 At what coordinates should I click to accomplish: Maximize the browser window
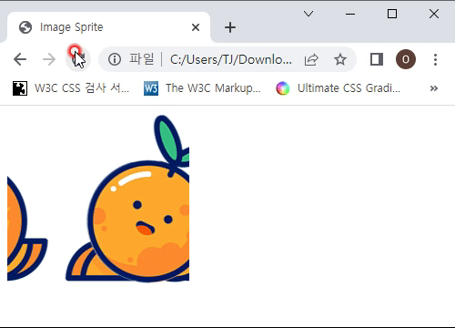(392, 14)
